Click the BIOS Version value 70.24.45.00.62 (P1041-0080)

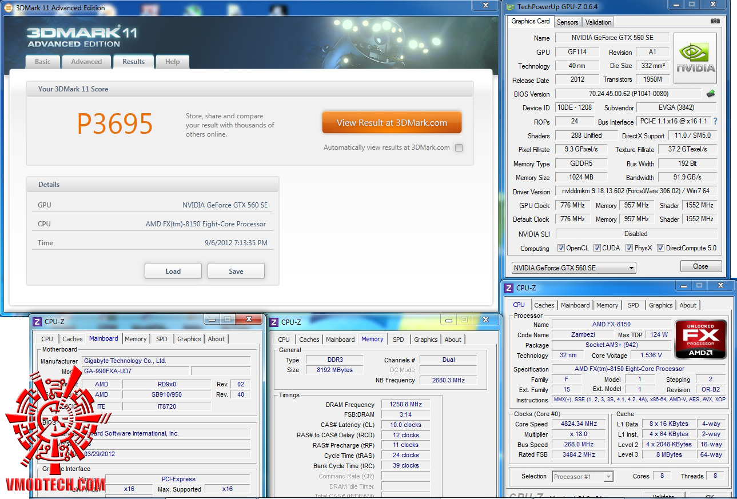(628, 94)
